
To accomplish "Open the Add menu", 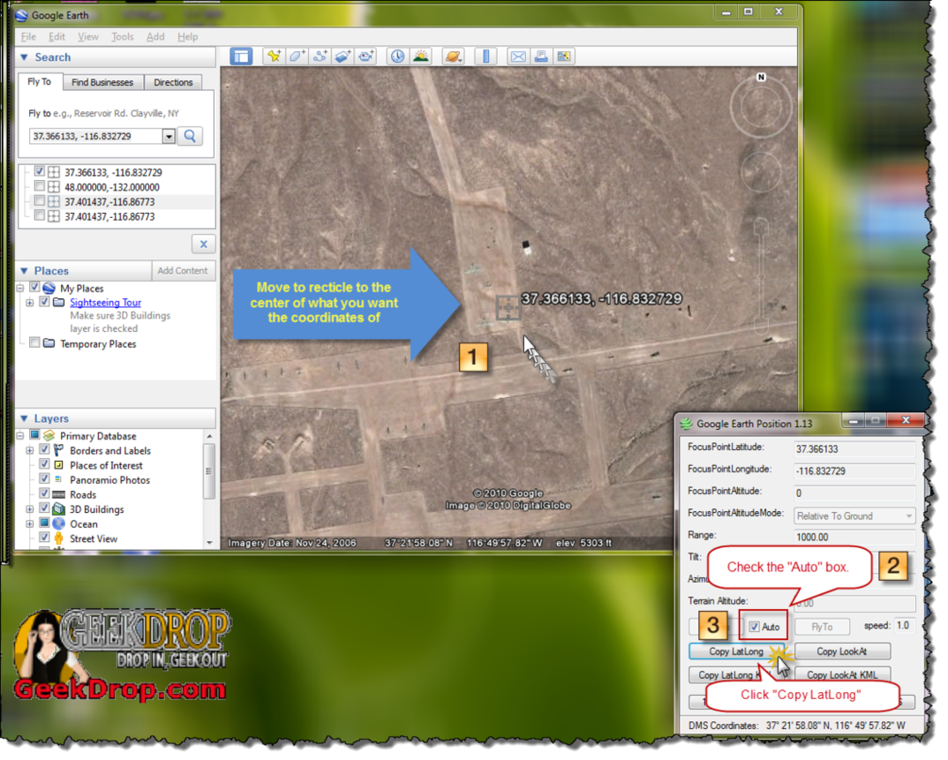I will pos(155,37).
